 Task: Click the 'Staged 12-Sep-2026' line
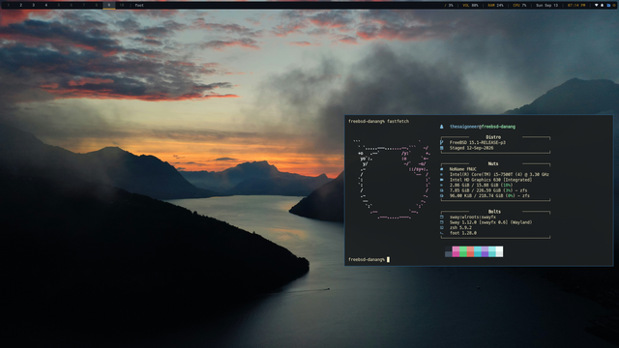click(x=471, y=148)
